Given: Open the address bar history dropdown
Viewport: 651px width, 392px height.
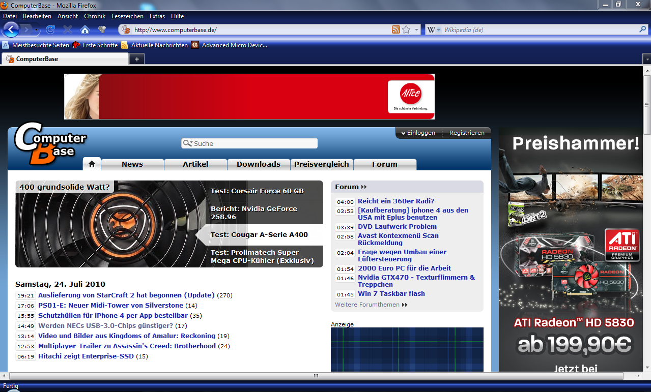Looking at the screenshot, I should click(416, 30).
